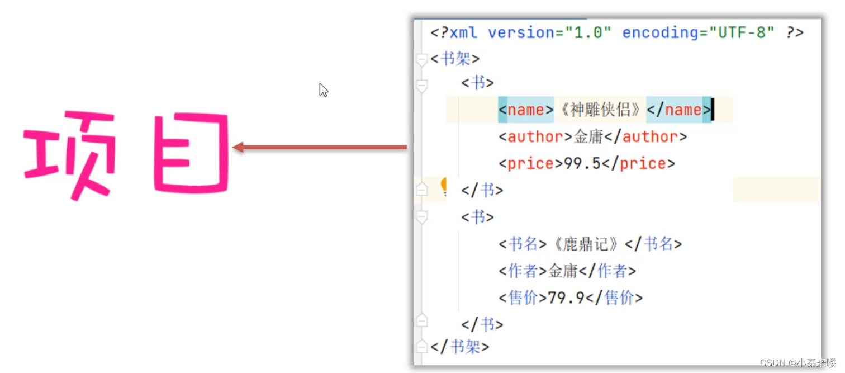Image resolution: width=845 pixels, height=373 pixels.
Task: Place cursor in encoding="UTF-8" attribute
Action: tap(699, 32)
